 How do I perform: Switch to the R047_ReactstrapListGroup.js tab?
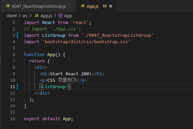(x=38, y=6)
